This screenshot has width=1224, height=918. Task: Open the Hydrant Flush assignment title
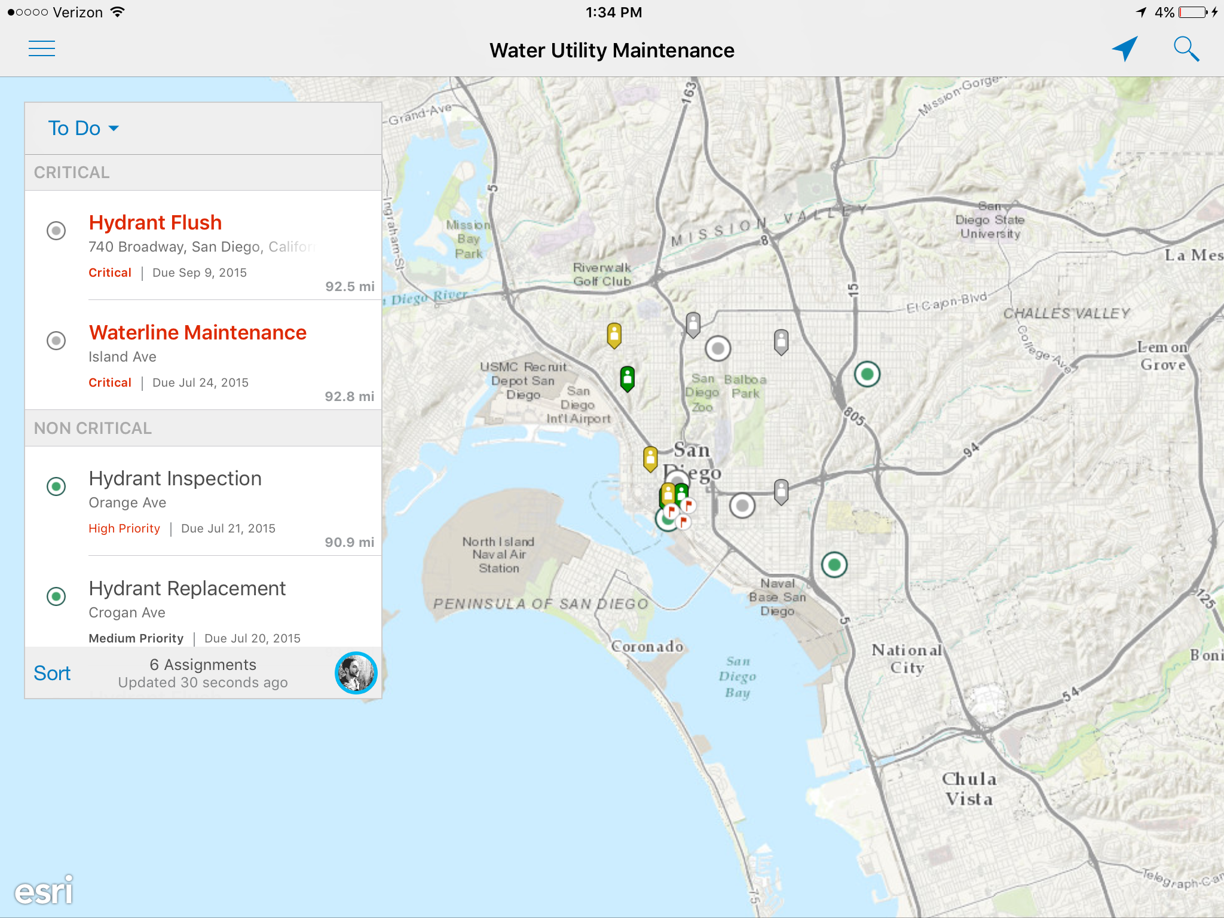155,222
